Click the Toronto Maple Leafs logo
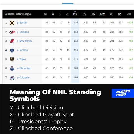The height and width of the screenshot is (134, 134). click(12, 50)
